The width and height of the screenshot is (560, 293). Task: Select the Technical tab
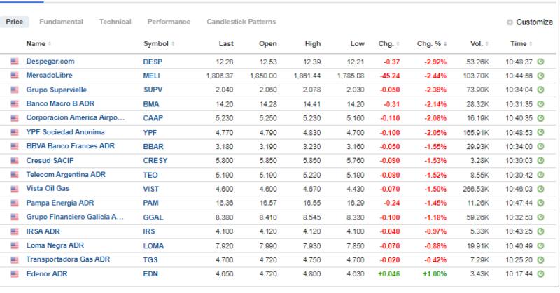coord(115,22)
